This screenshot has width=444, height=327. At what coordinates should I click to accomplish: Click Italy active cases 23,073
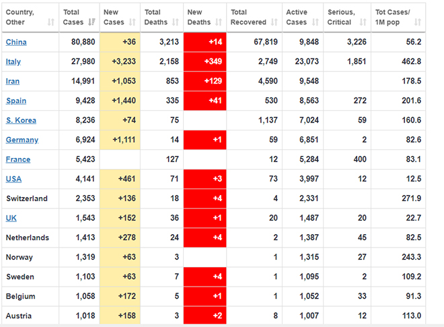tap(307, 61)
